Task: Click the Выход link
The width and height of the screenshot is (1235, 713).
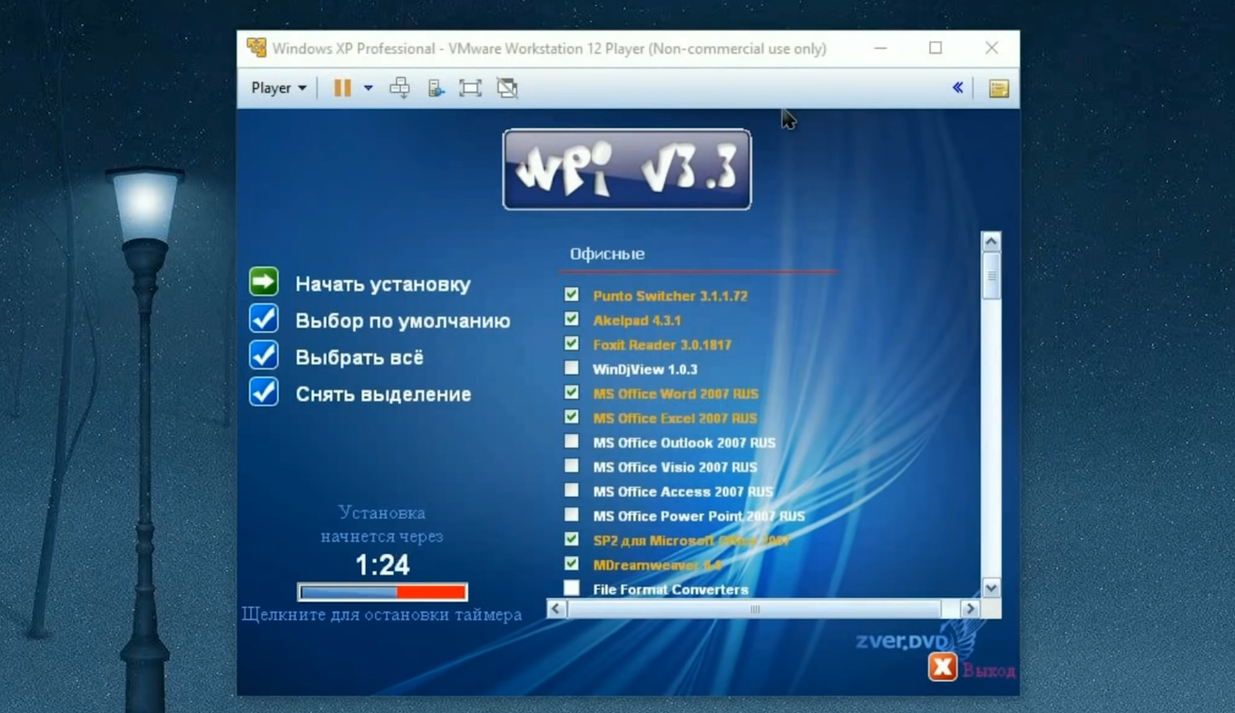Action: tap(989, 671)
